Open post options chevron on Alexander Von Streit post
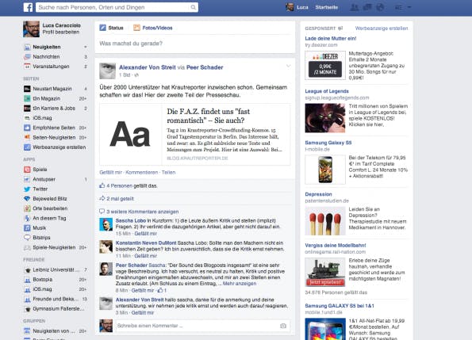The height and width of the screenshot is (340, 472). 288,66
